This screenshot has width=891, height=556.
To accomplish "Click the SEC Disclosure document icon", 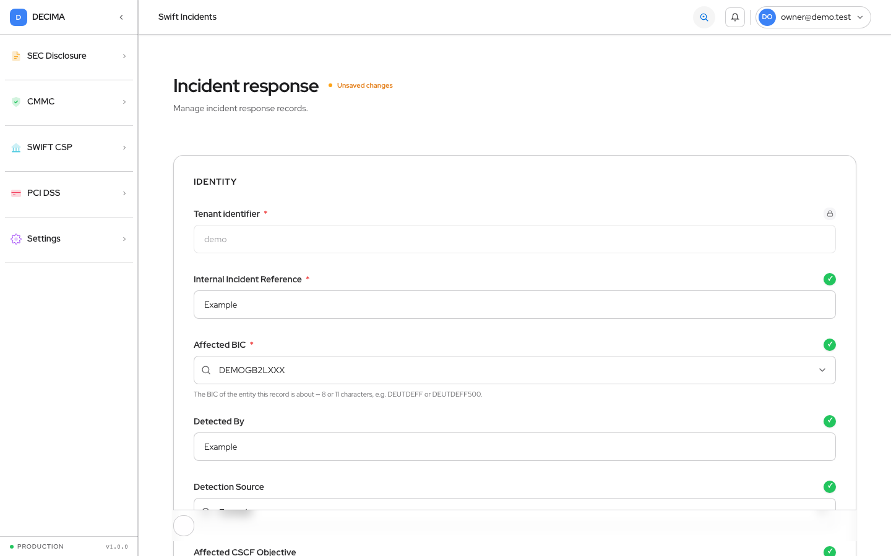I will pos(16,56).
